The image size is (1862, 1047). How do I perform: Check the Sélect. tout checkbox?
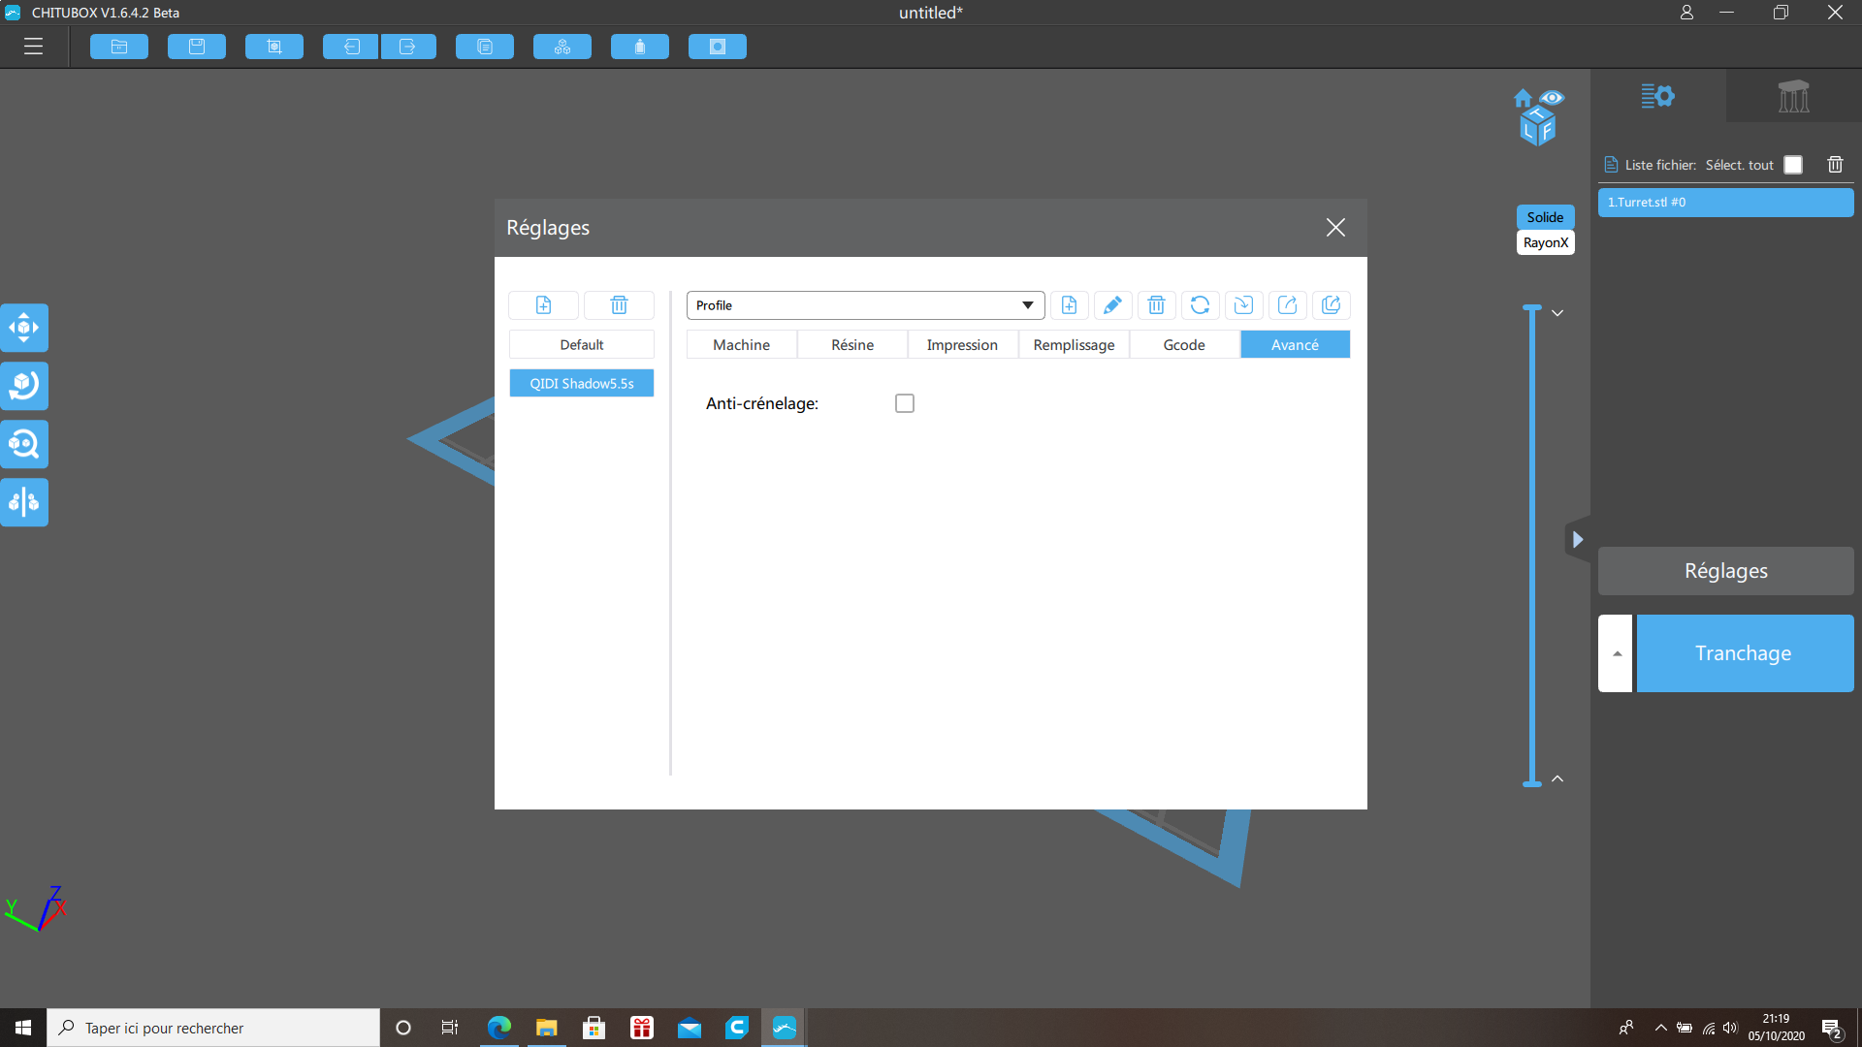(x=1793, y=165)
